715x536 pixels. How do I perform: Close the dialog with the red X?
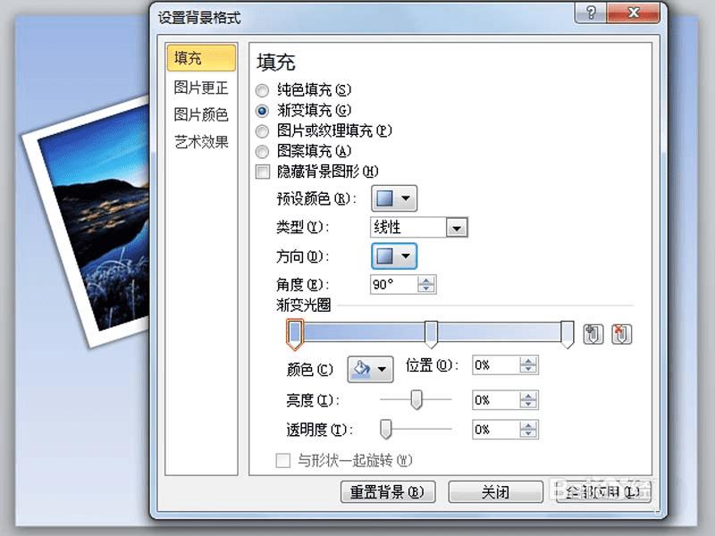coord(634,13)
